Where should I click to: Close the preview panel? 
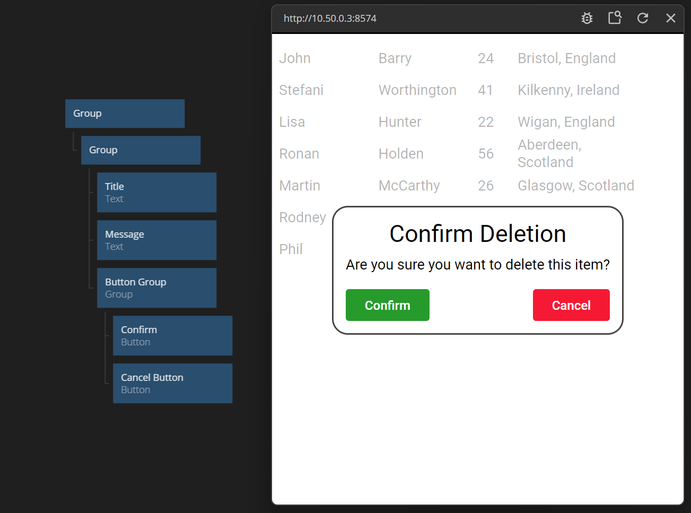670,19
